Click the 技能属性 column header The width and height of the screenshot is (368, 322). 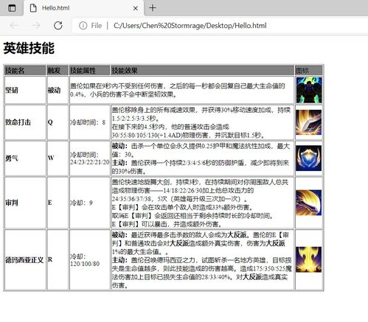tap(90, 71)
